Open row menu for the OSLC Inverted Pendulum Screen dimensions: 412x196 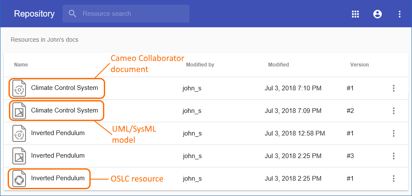point(394,179)
